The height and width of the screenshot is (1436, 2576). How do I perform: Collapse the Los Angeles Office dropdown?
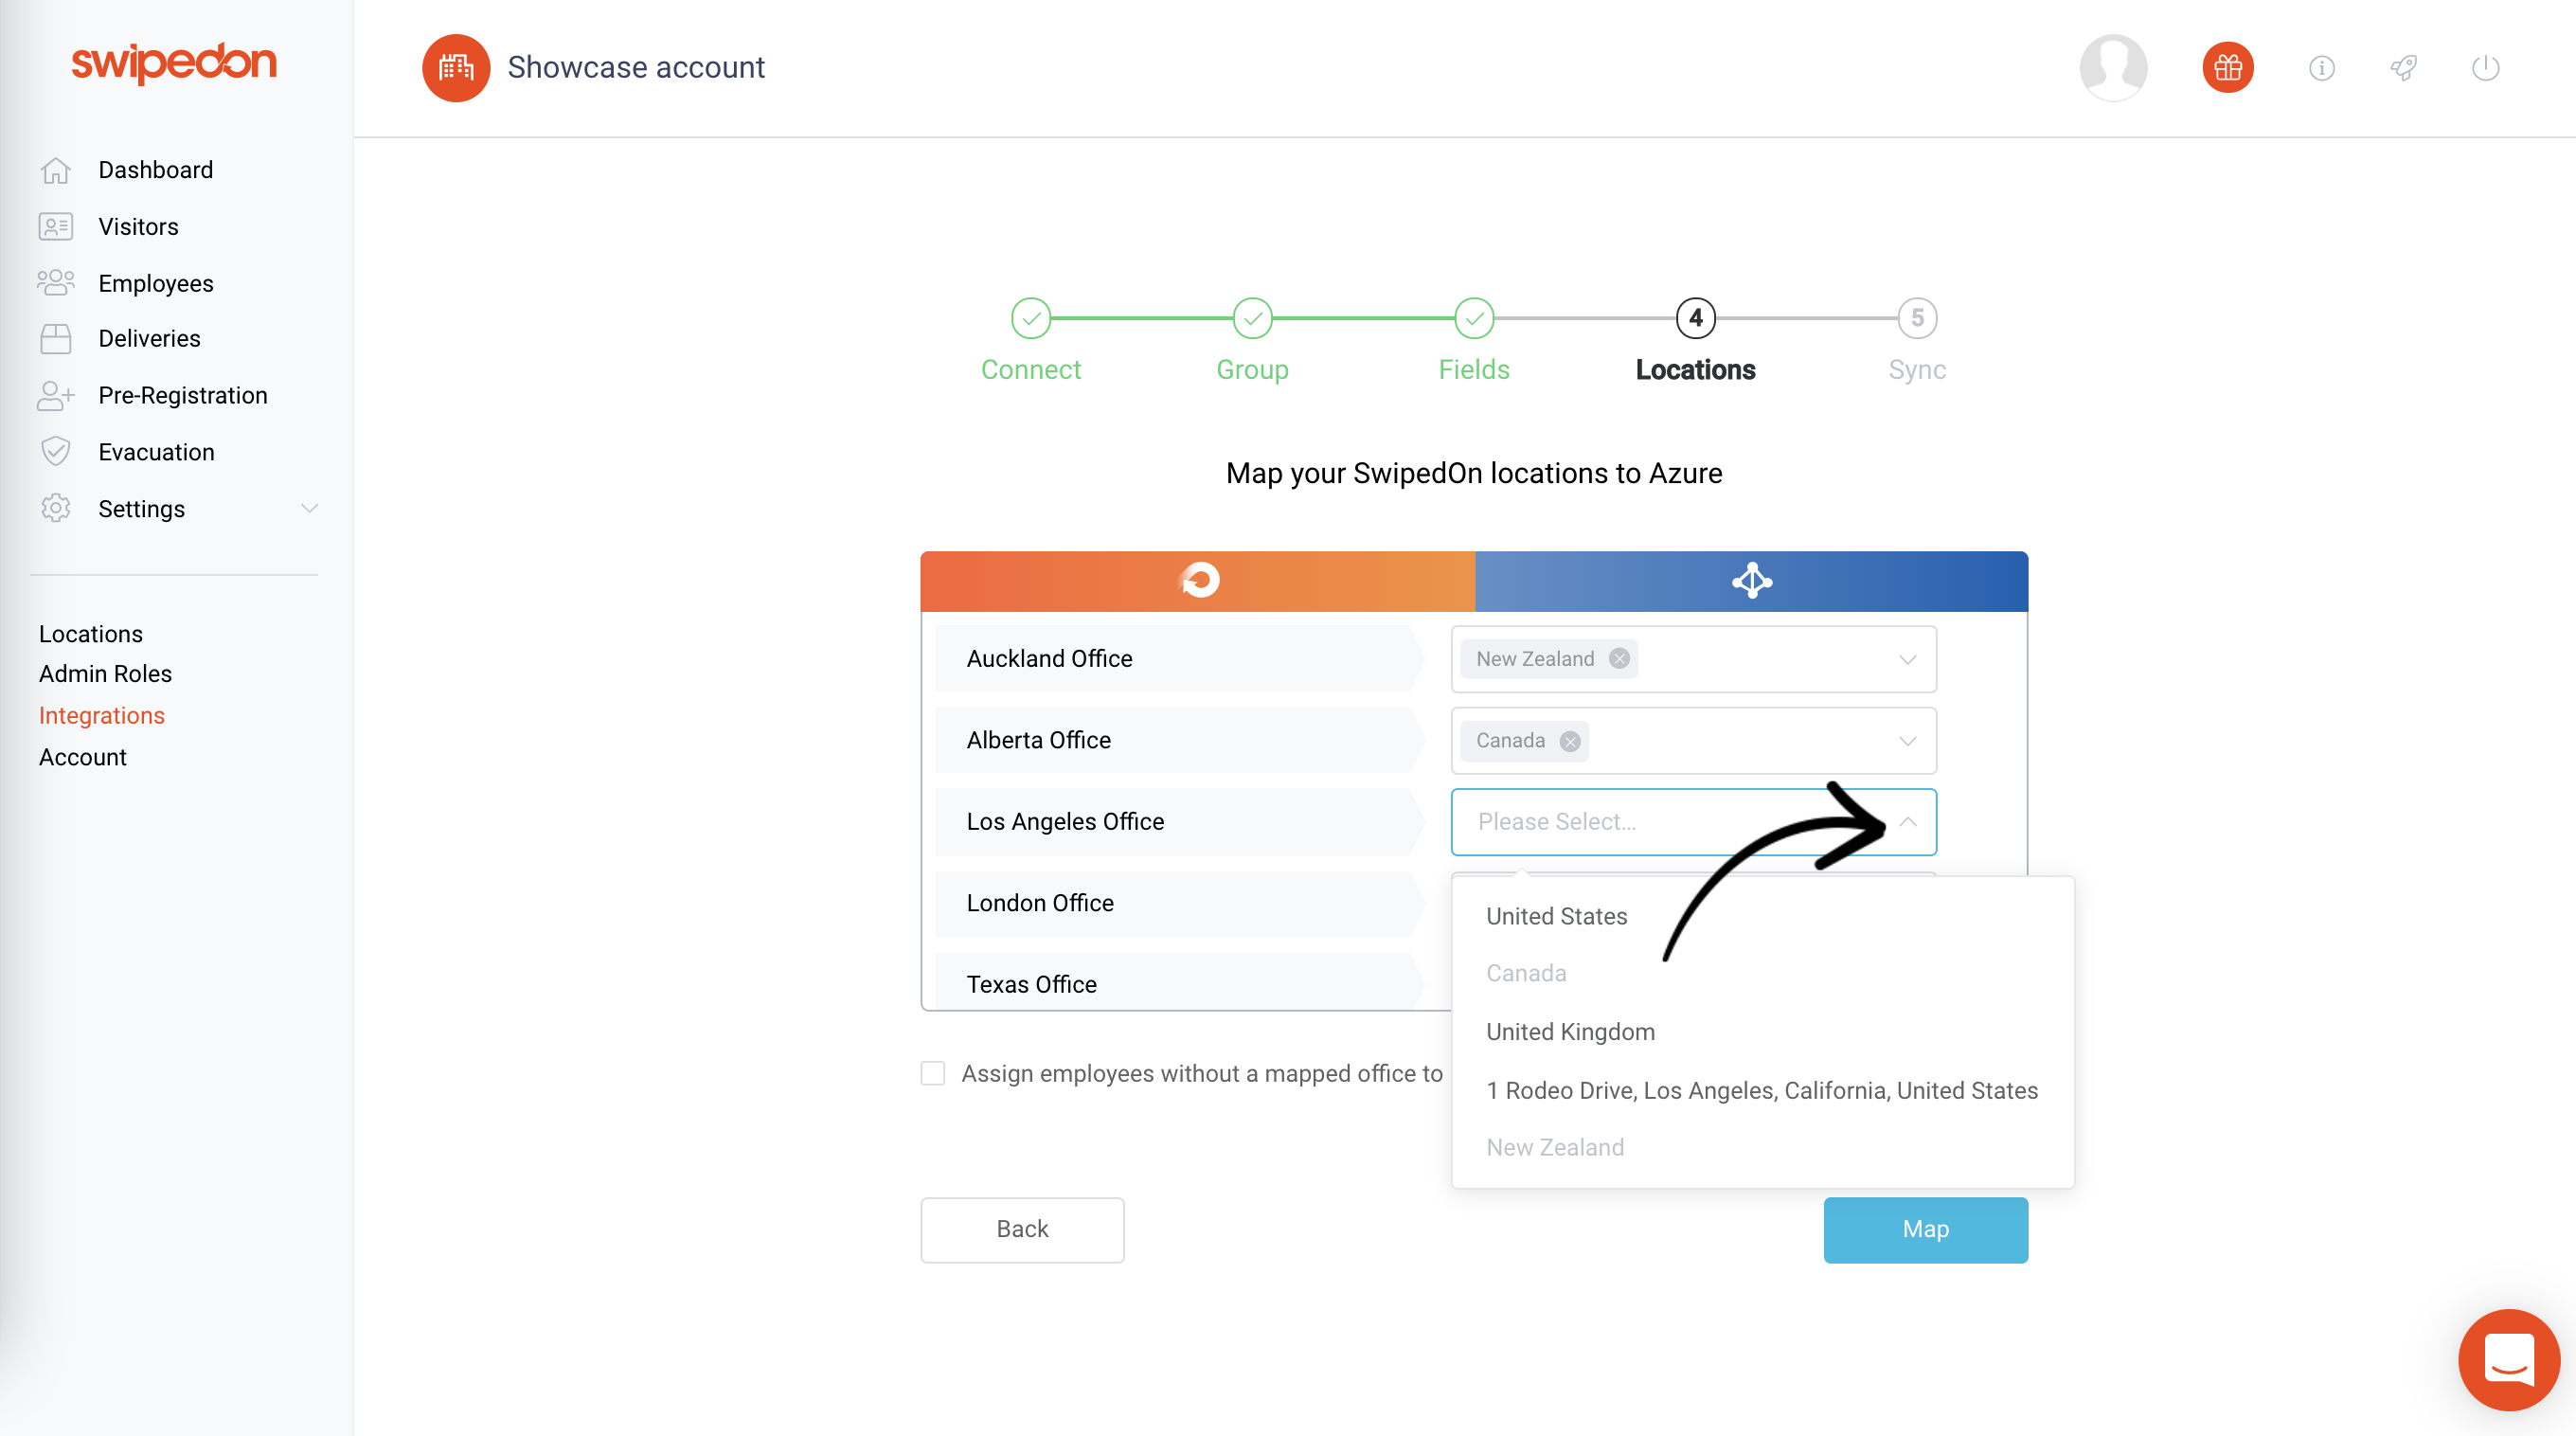click(x=1907, y=822)
